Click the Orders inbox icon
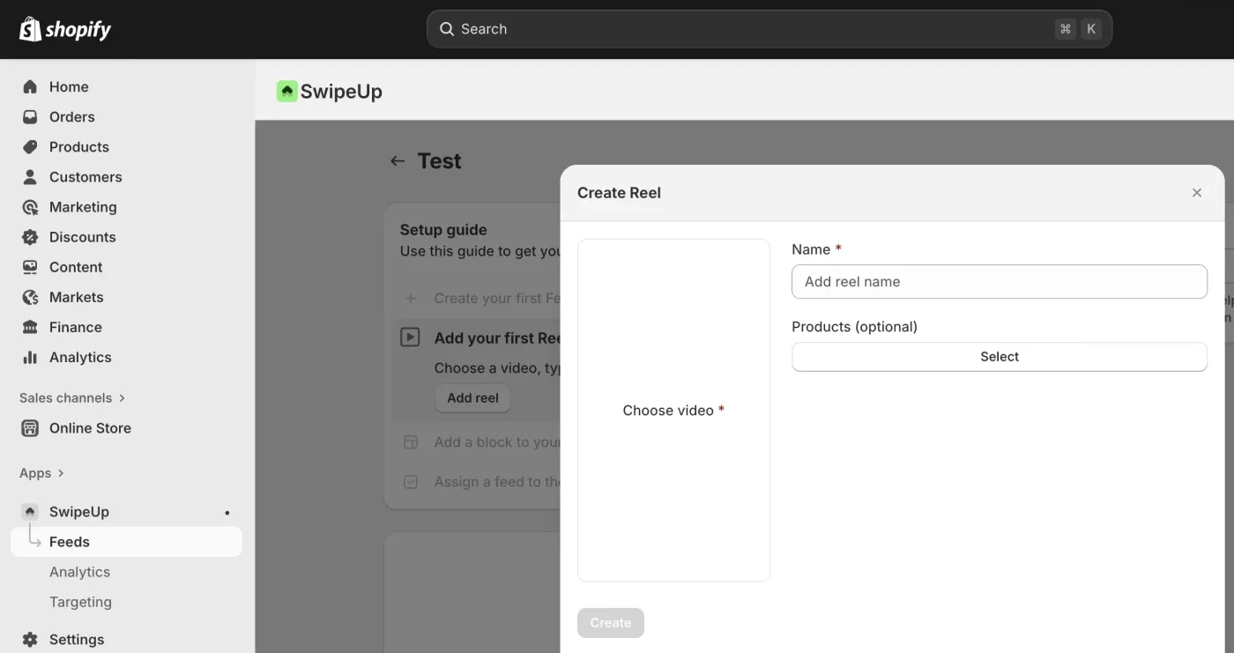This screenshot has width=1234, height=653. coord(30,116)
